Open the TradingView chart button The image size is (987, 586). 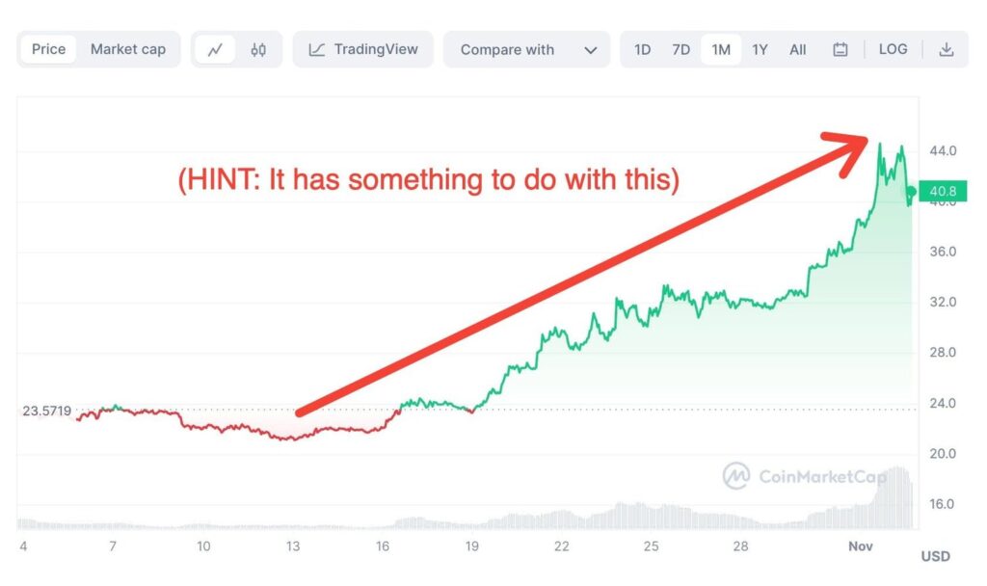tap(362, 49)
